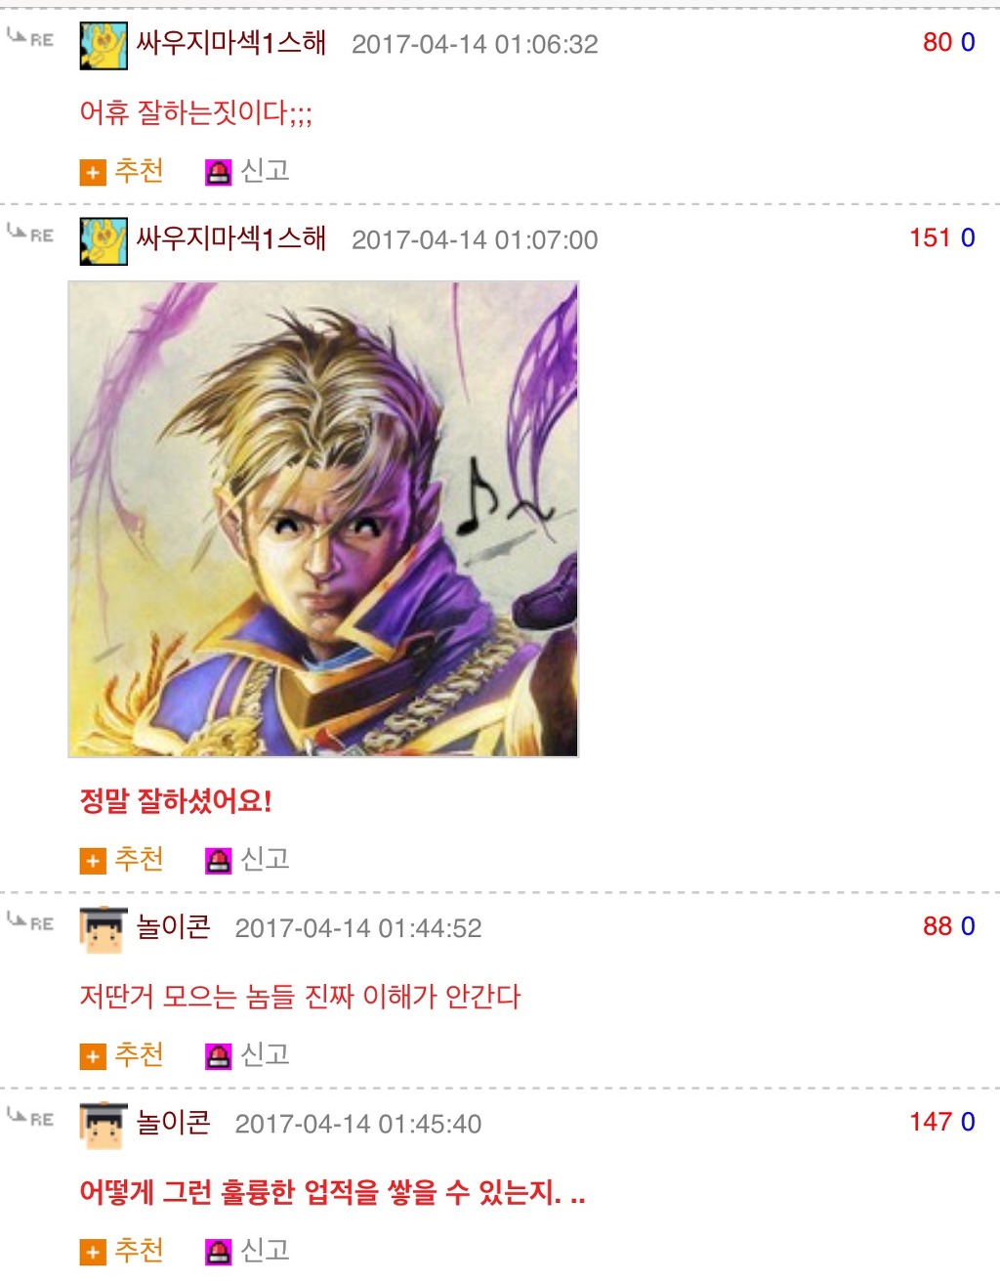
Task: Click the 추천 text under 어휴 잘하는짓이다
Action: tap(139, 171)
